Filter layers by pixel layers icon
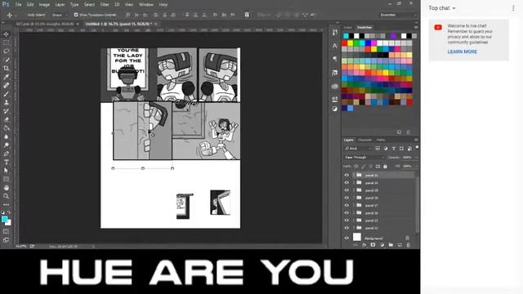This screenshot has height=294, width=523. [378, 149]
